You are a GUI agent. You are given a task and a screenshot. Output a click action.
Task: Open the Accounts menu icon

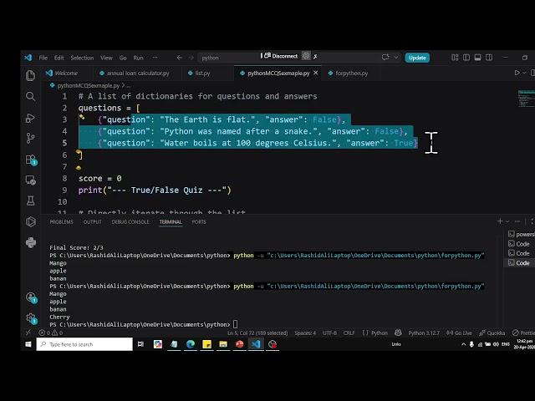[x=31, y=297]
